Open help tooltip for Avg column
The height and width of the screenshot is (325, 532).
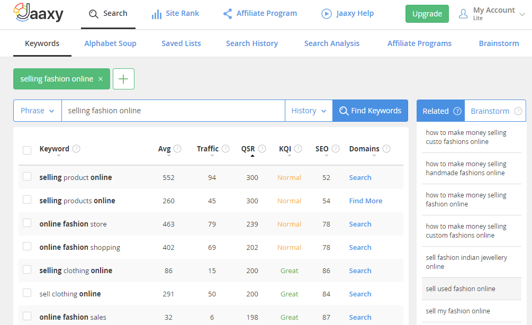point(177,149)
